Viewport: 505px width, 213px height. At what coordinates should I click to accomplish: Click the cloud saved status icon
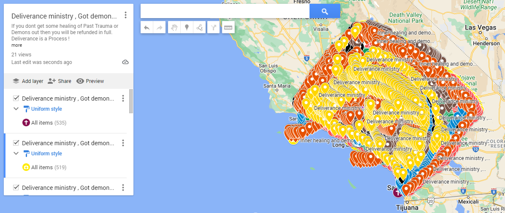tap(125, 62)
